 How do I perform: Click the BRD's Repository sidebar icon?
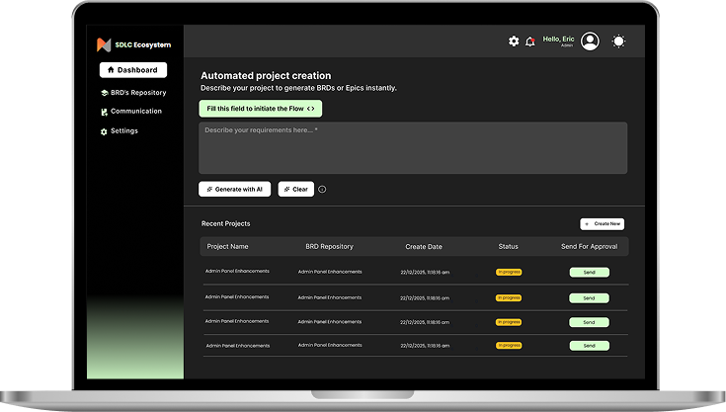coord(105,93)
